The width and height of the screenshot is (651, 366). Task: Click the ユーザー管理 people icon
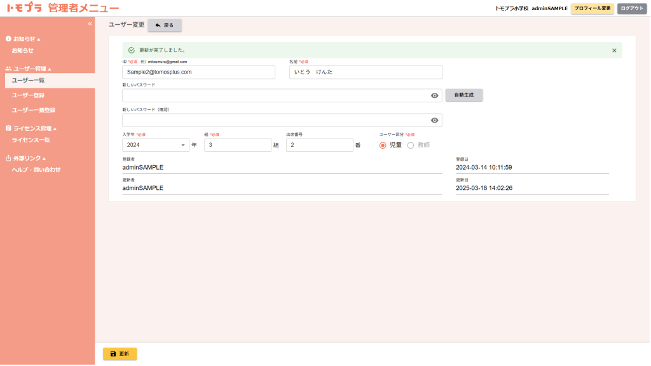pos(8,69)
